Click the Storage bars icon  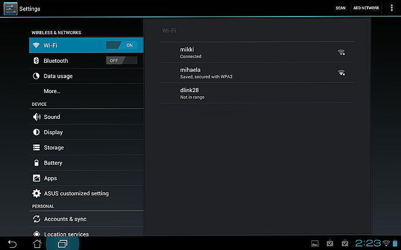pos(36,147)
